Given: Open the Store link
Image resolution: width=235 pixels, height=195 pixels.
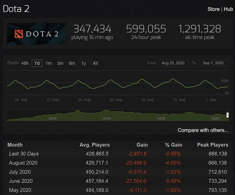Looking at the screenshot, I should pyautogui.click(x=213, y=9).
